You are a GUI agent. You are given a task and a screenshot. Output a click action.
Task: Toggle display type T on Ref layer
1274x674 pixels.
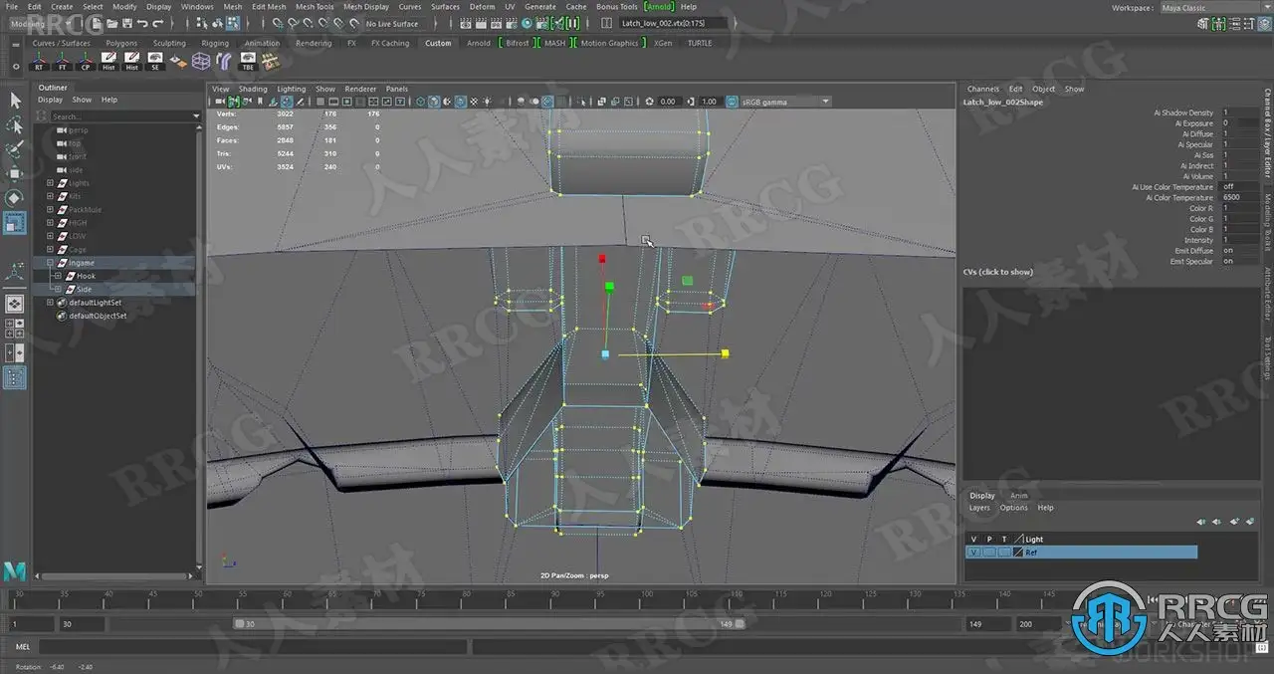click(1003, 552)
